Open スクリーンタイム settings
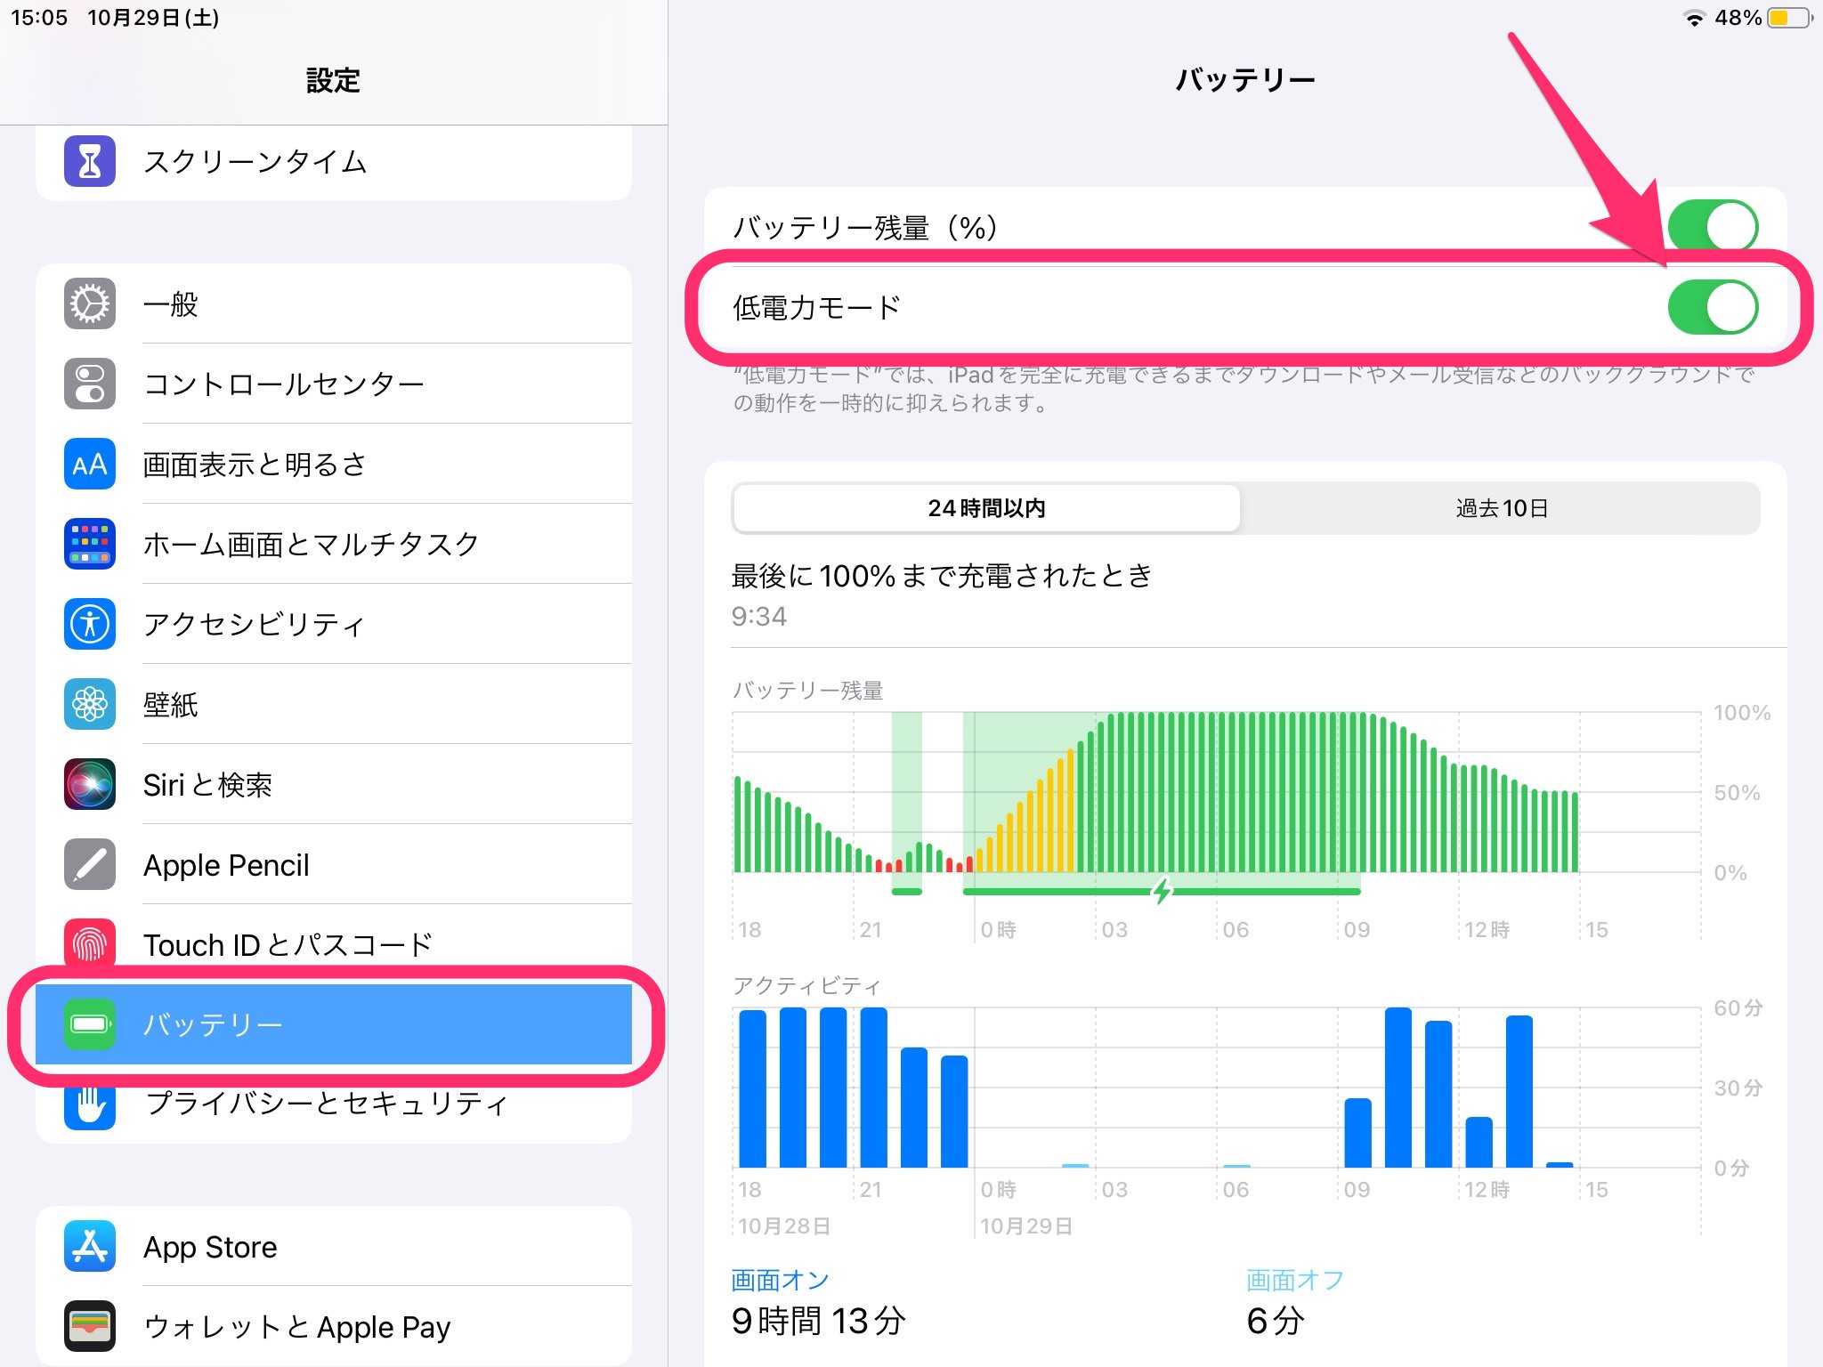Screen dimensions: 1823x1367 point(334,161)
